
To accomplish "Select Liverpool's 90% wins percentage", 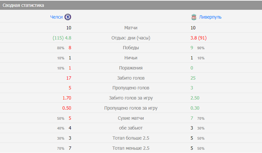I will pyautogui.click(x=201, y=48).
